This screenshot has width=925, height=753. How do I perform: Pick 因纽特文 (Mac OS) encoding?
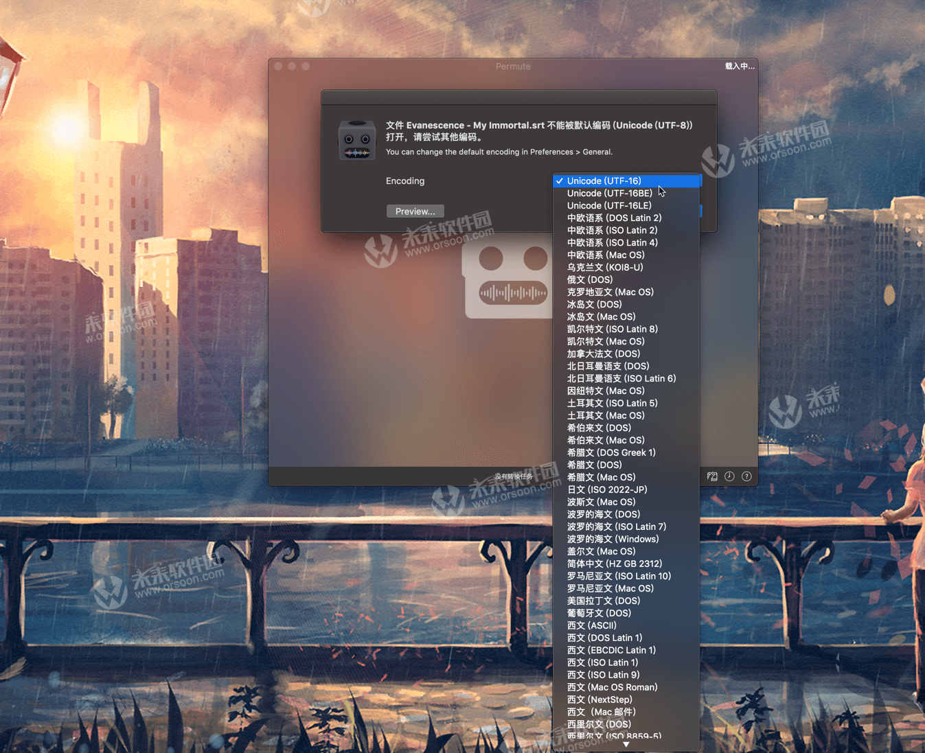pos(626,391)
